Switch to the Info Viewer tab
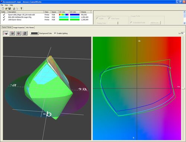This screenshot has height=142, width=186. point(30,28)
